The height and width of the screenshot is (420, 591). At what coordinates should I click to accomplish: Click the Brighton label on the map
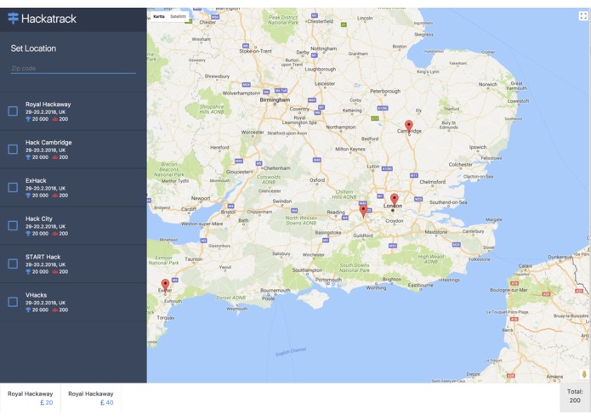pos(392,279)
